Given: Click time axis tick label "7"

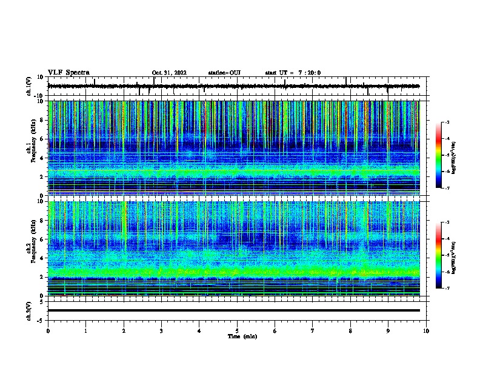Looking at the screenshot, I should click(x=313, y=331).
